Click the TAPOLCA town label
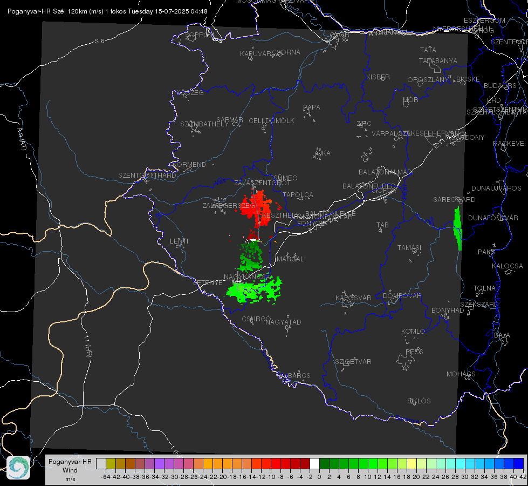The width and height of the screenshot is (528, 486). (x=298, y=194)
